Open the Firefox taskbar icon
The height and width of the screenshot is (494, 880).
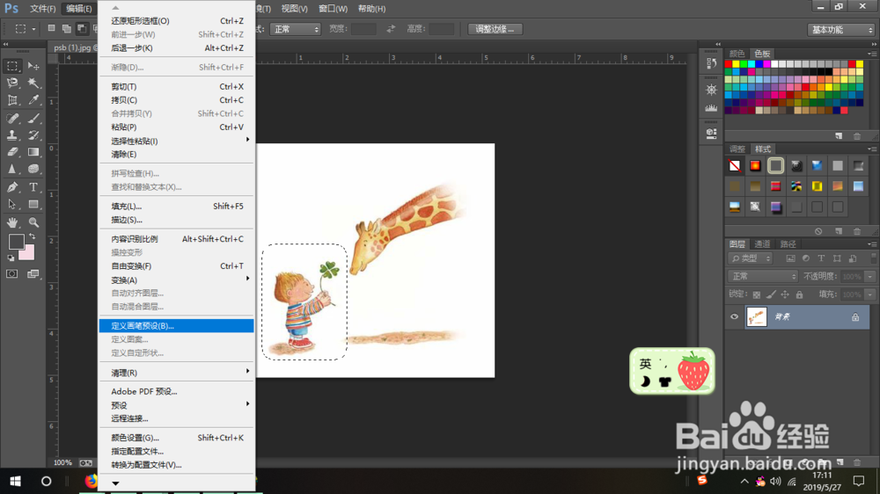[91, 481]
